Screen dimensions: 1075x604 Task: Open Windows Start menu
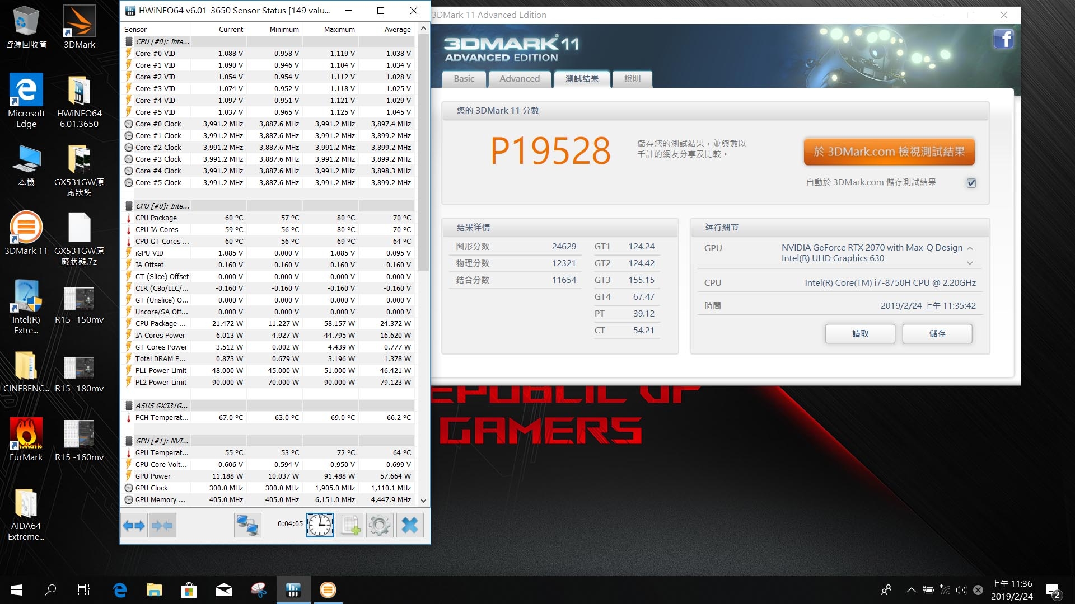pyautogui.click(x=17, y=590)
